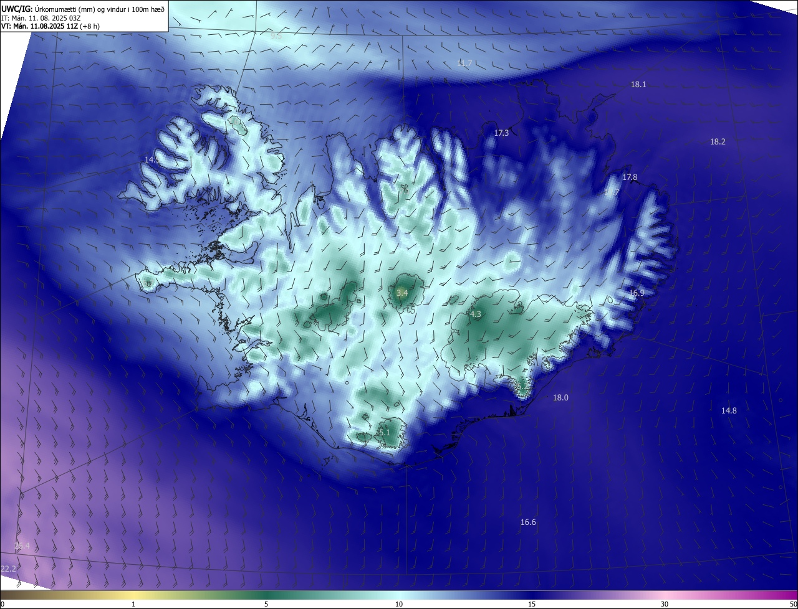Image resolution: width=798 pixels, height=609 pixels.
Task: Click the color scale at the 1 mark
Action: click(x=133, y=604)
